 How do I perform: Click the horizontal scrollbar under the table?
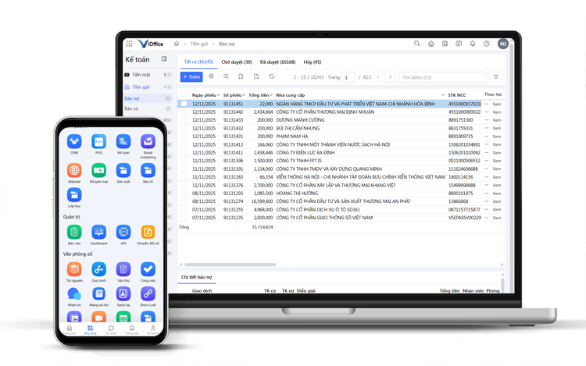230,265
